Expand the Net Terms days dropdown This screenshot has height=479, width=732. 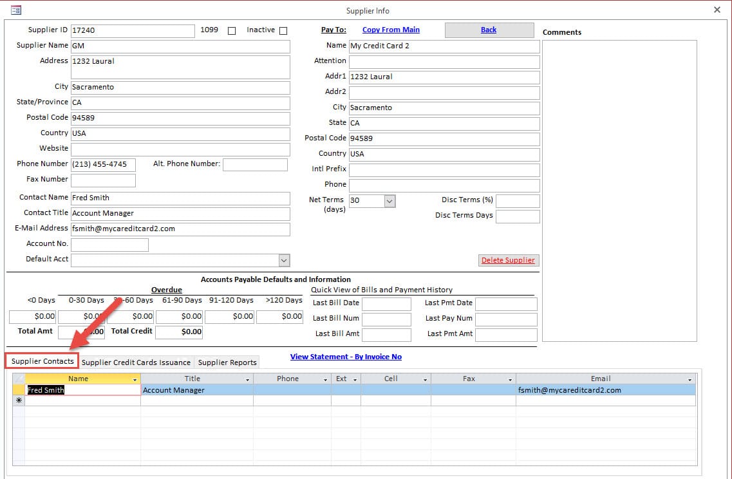point(389,202)
